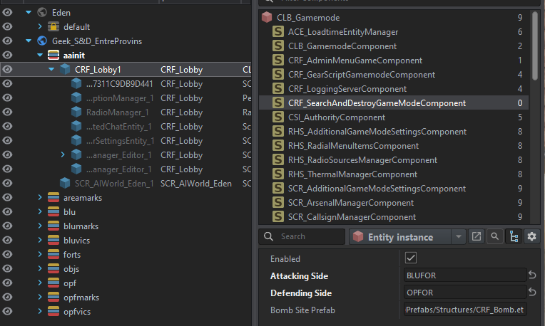The width and height of the screenshot is (545, 326).
Task: Toggle visibility of the CRF_Lobby1 entity
Action: click(8, 69)
